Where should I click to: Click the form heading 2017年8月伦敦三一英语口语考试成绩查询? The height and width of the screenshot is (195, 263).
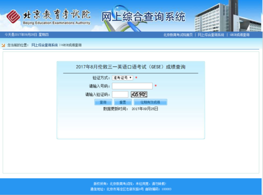click(x=131, y=67)
